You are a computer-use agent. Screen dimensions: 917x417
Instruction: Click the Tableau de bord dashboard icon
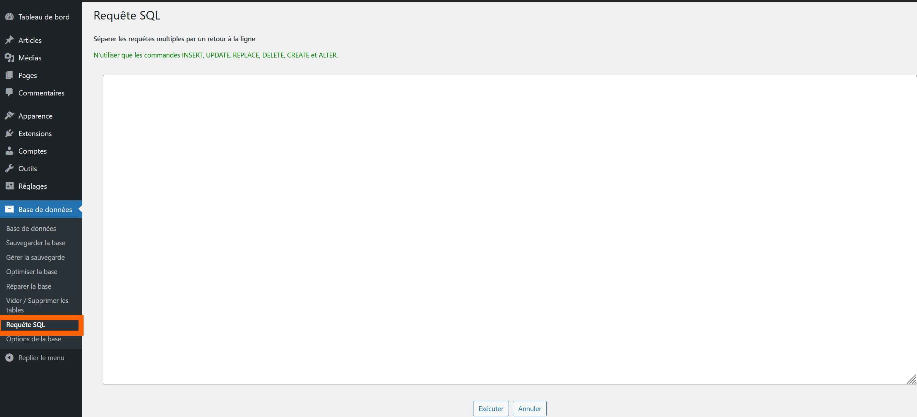point(10,17)
